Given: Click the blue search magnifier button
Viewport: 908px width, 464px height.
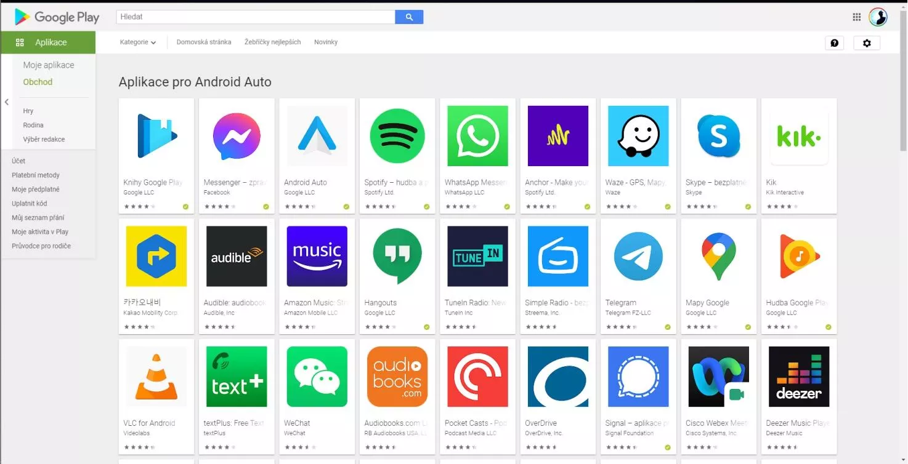Looking at the screenshot, I should [x=409, y=17].
